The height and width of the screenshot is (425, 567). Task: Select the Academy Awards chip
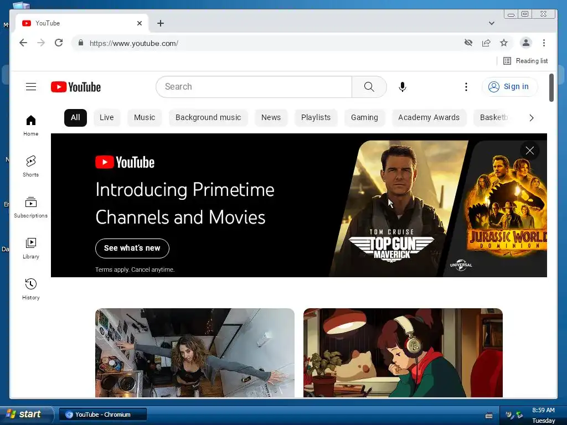429,118
